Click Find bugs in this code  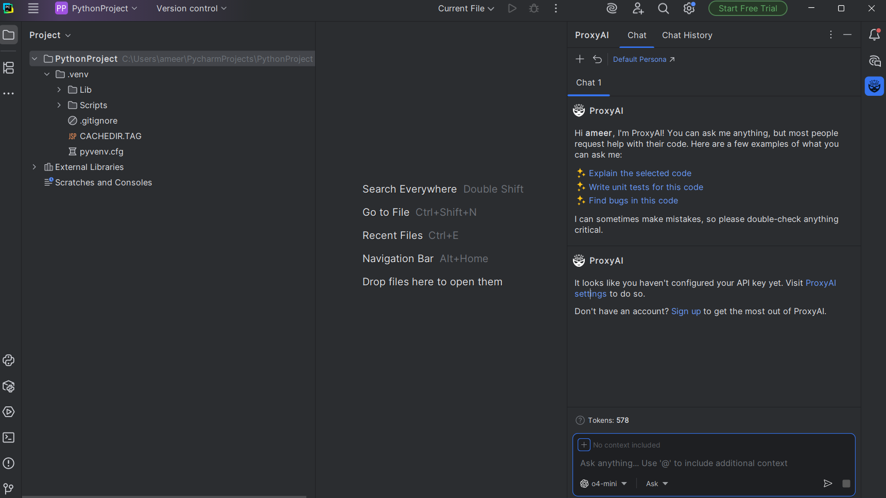tap(633, 200)
